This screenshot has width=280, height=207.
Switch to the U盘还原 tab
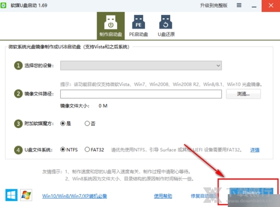coord(166,26)
